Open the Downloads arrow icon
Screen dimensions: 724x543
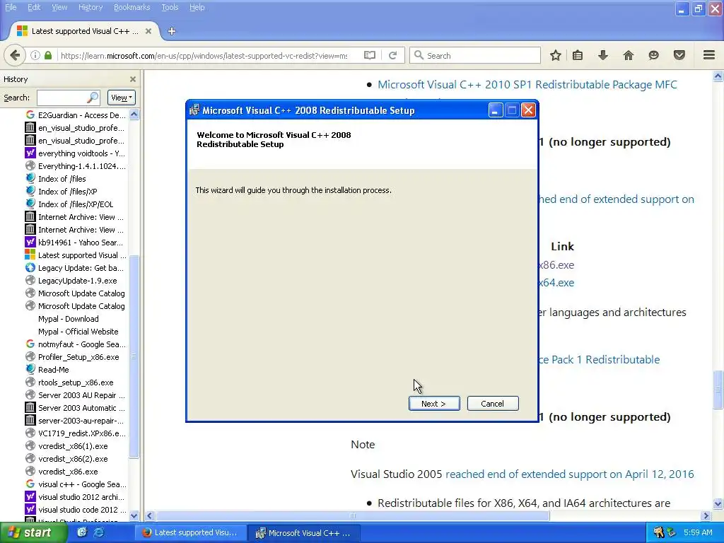point(602,55)
